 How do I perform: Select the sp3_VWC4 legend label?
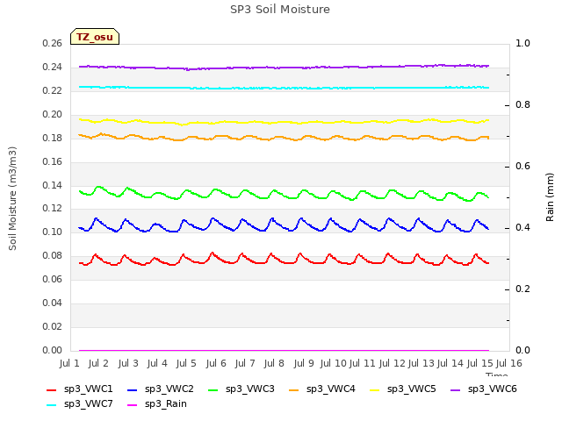pos(331,389)
